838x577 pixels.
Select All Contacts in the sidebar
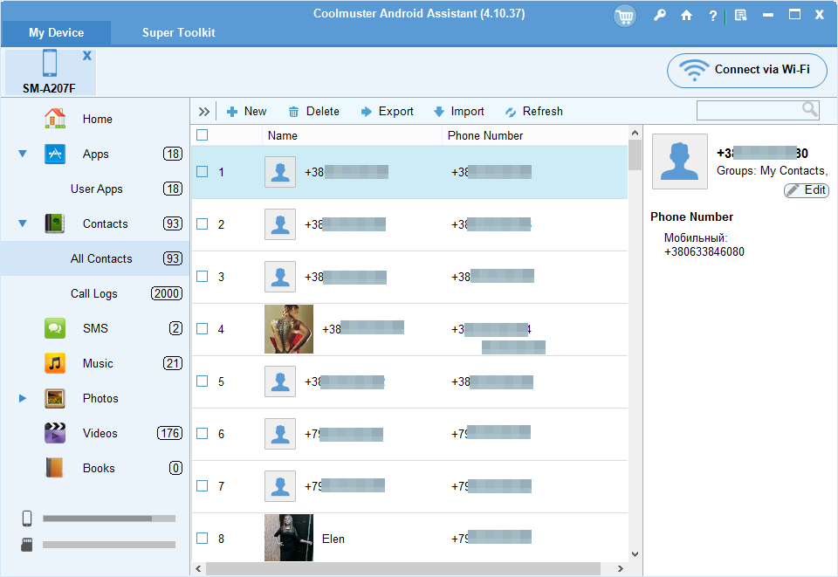point(101,258)
